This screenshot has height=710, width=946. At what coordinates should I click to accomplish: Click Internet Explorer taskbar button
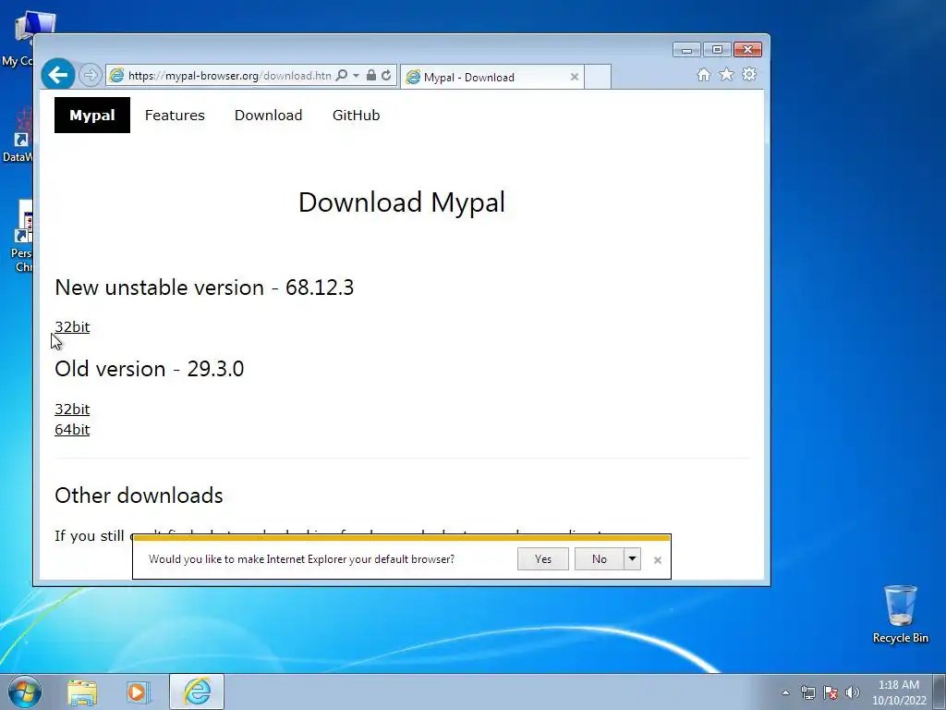point(197,692)
